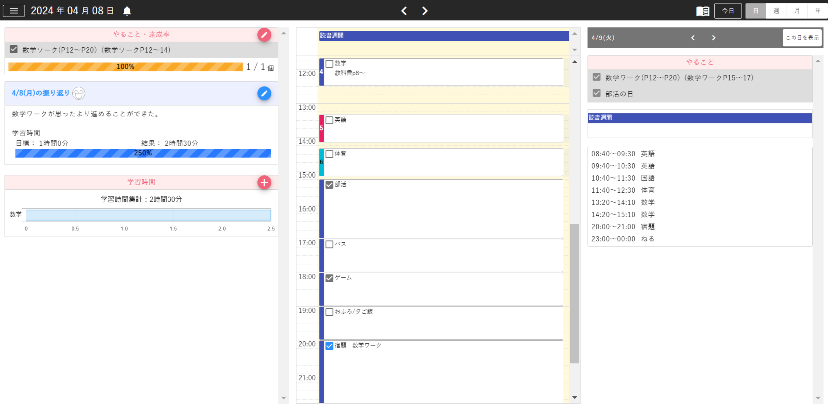
Task: Click the 2024年04月08日 date header
Action: 72,11
